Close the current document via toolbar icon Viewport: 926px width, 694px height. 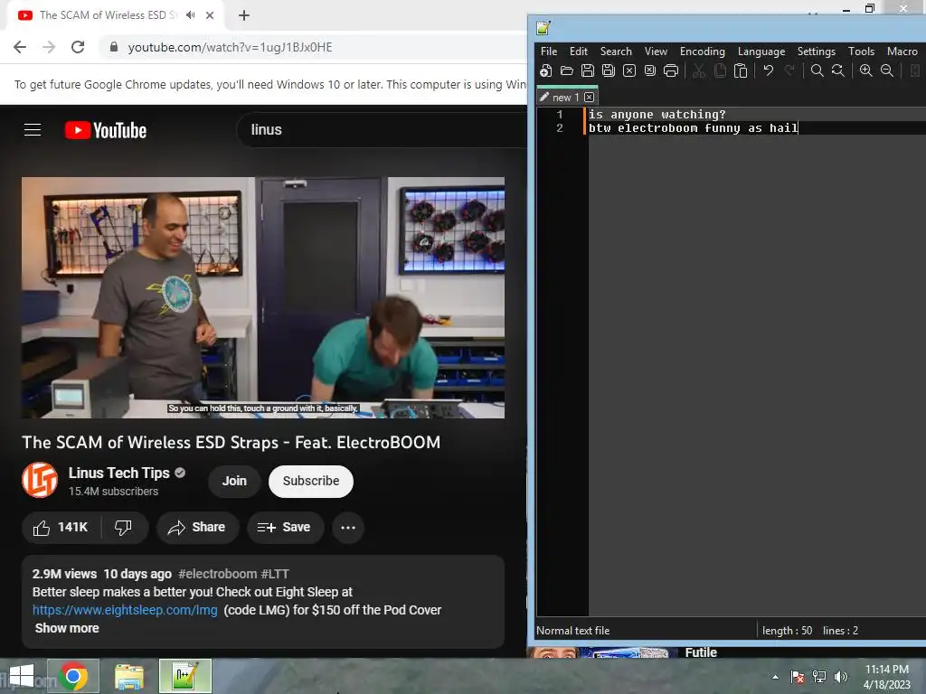pos(629,70)
